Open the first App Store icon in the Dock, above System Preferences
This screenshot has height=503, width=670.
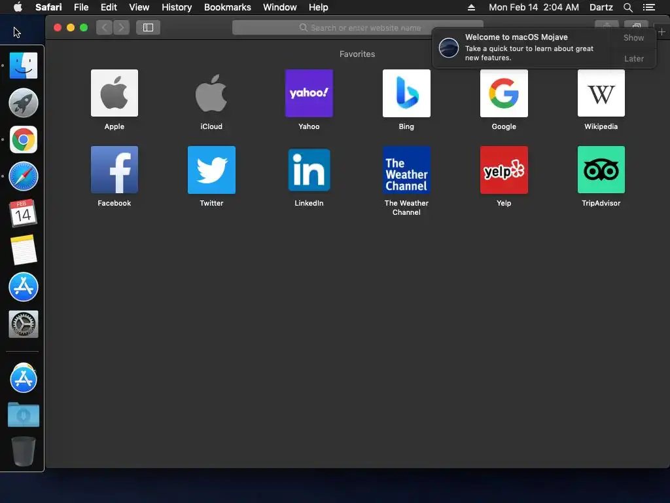(x=24, y=287)
